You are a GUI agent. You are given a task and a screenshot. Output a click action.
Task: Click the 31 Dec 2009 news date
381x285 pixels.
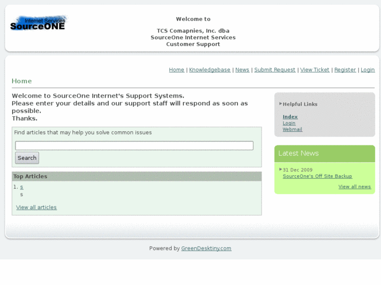(298, 170)
